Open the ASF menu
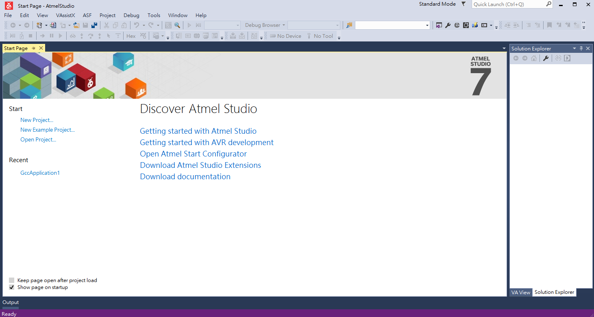 (87, 15)
